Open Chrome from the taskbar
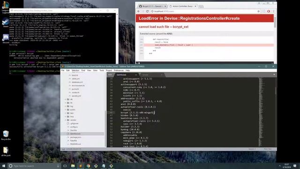300x169 pixels. [x=88, y=166]
